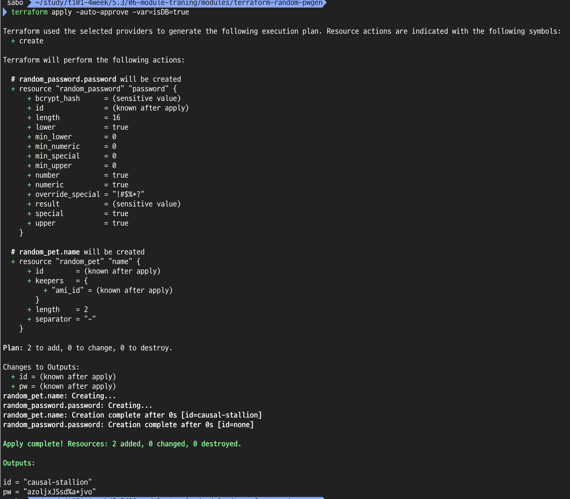Click the green plus beside bcrypt_hash
Screen dimensions: 570x499
tap(29, 98)
